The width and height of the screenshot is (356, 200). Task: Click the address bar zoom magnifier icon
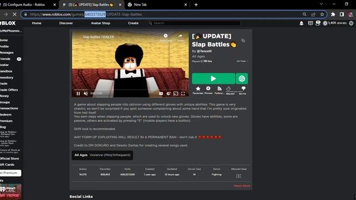coord(304,14)
